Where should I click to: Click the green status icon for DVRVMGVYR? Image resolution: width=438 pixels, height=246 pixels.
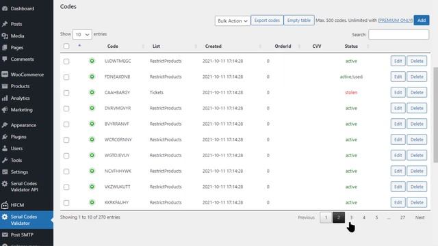pos(92,108)
